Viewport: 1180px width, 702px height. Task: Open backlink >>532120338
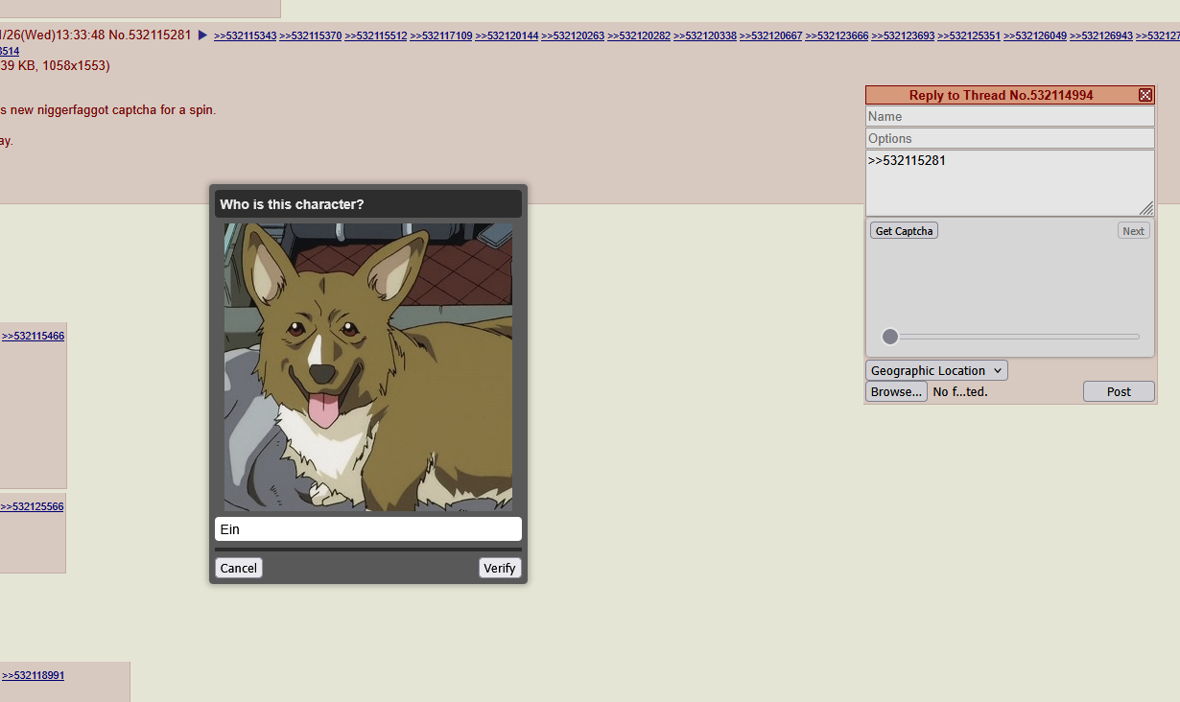pyautogui.click(x=705, y=36)
